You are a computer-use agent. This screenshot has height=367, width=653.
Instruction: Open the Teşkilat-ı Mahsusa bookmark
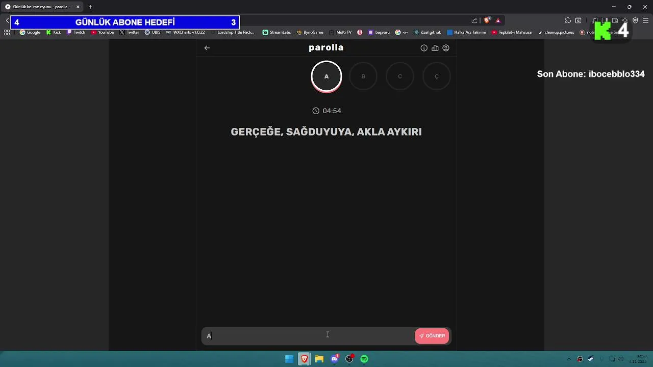pos(512,32)
